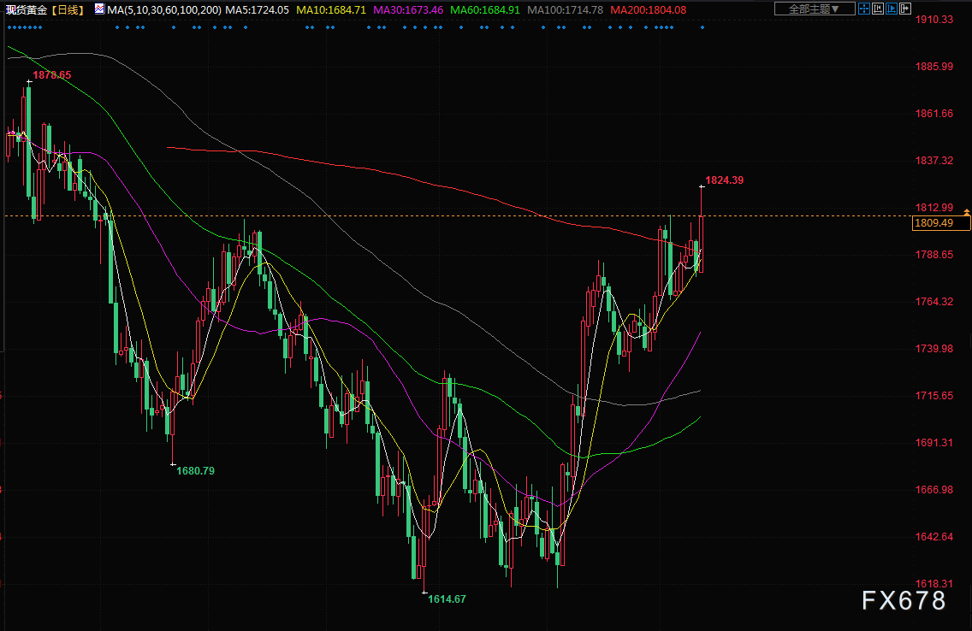Click the 1642.64 price axis label
Viewport: 972px width, 631px height.
point(934,537)
